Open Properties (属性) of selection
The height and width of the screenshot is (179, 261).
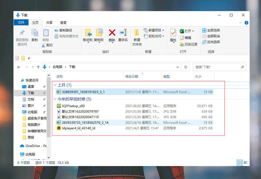point(173,36)
